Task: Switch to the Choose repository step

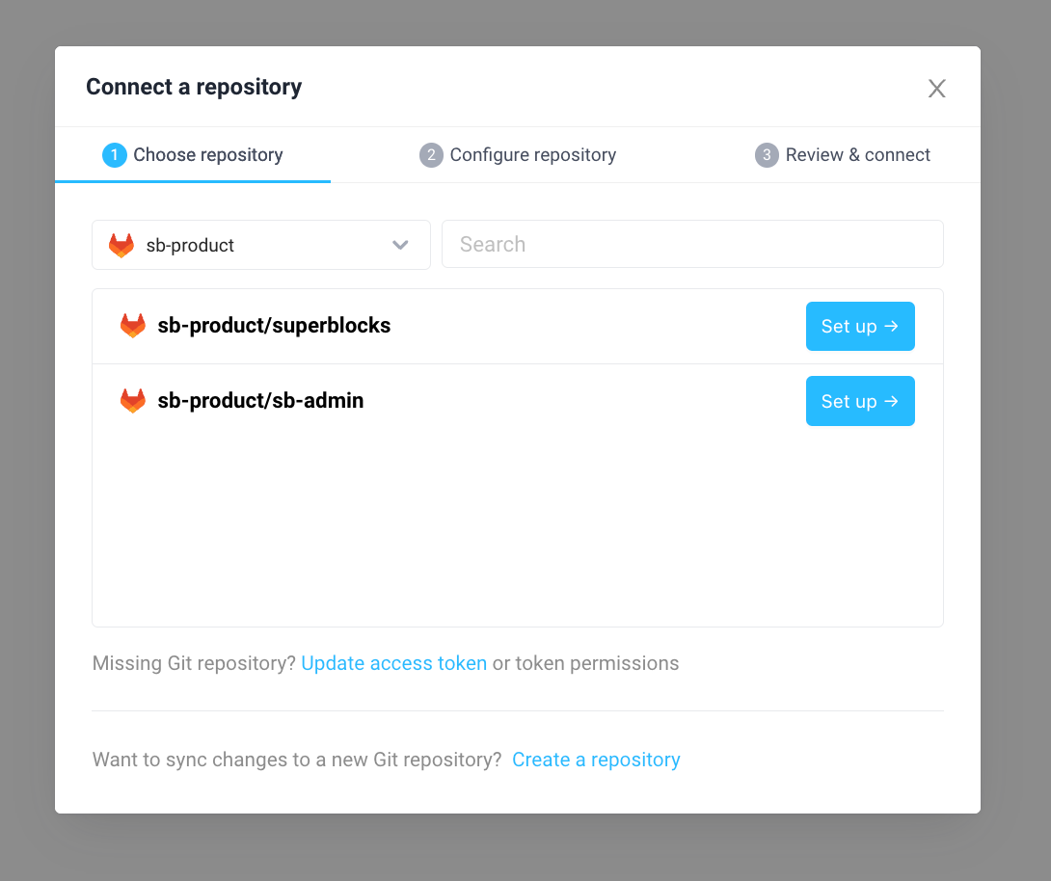Action: click(193, 154)
